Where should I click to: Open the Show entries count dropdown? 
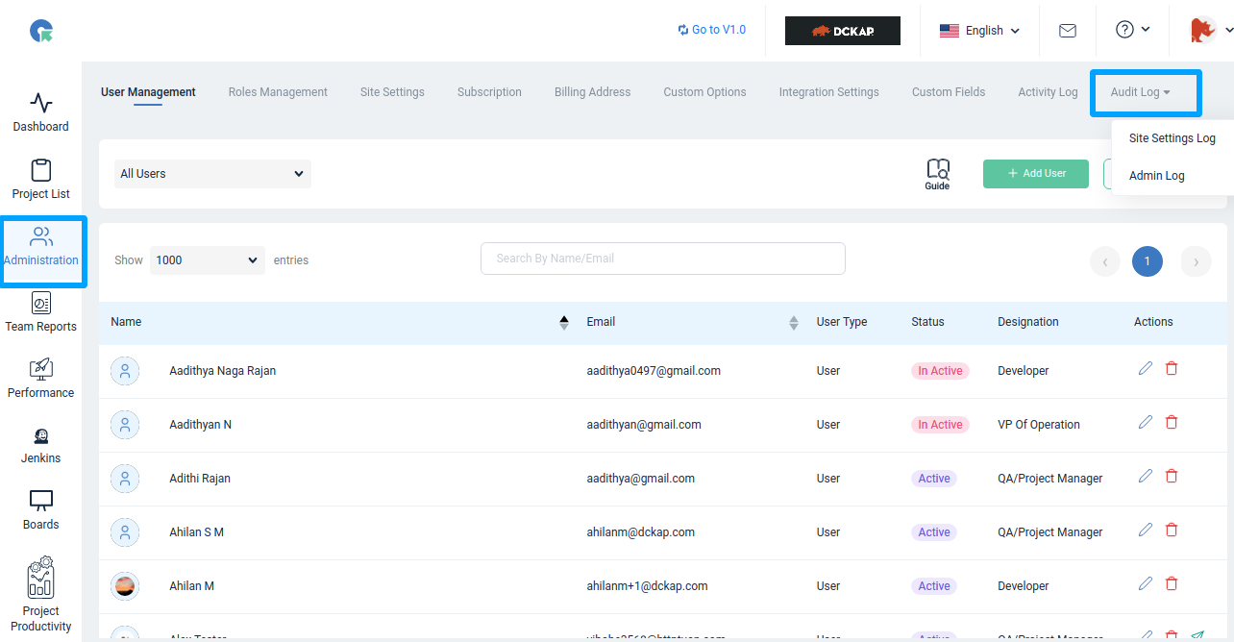pyautogui.click(x=208, y=260)
